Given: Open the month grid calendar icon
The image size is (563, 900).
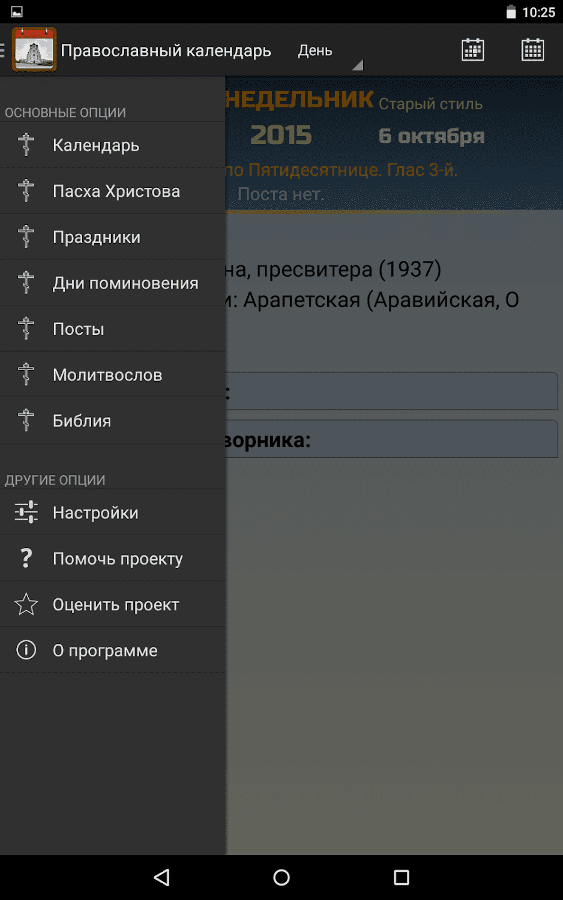Looking at the screenshot, I should (x=532, y=50).
